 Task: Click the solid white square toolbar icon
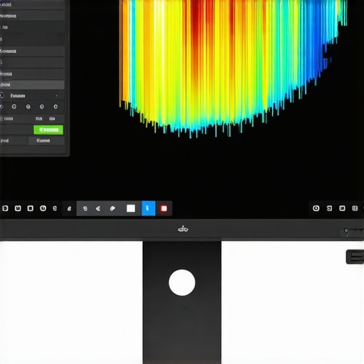[131, 208]
